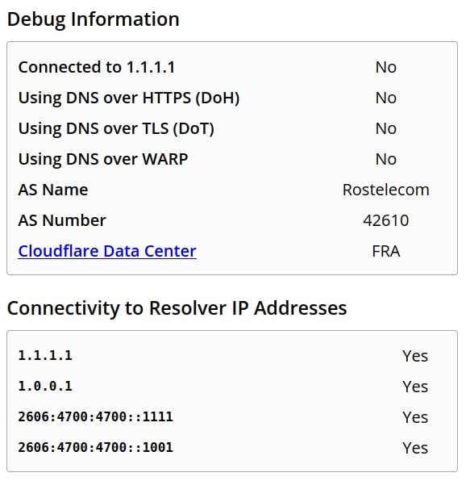Click the Connectivity to Resolver IP Addresses heading
This screenshot has width=470, height=481.
tap(177, 308)
